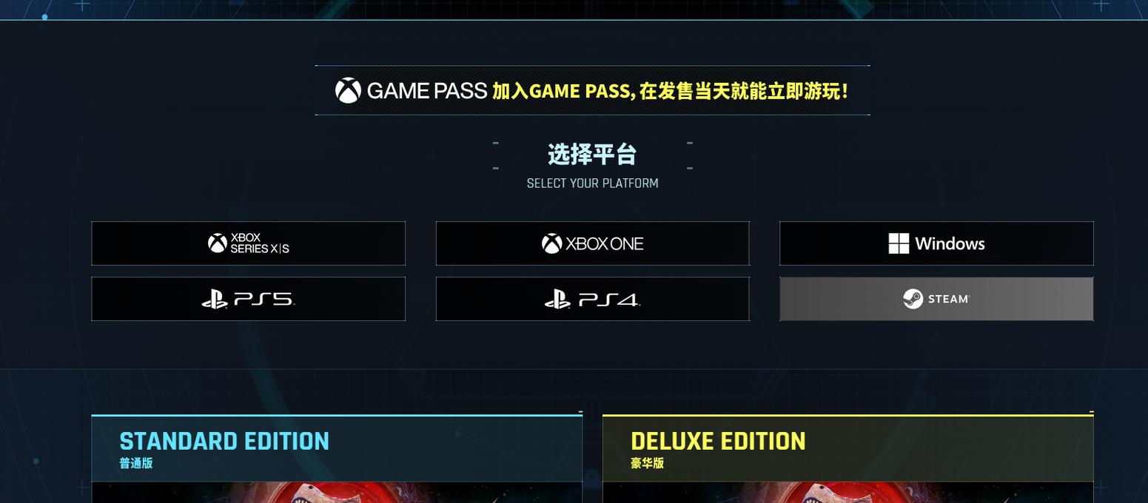The height and width of the screenshot is (503, 1148).
Task: Click the Standard Edition cover artwork
Action: (x=337, y=493)
